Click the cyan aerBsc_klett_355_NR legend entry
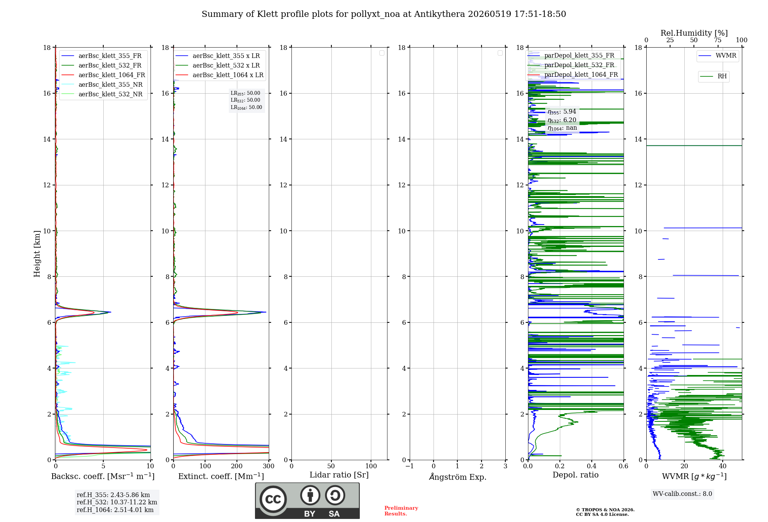This screenshot has width=768, height=522. click(x=102, y=85)
